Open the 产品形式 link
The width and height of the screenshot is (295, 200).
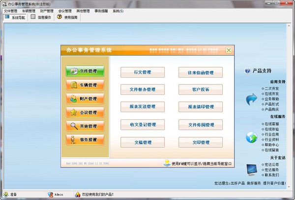(x=272, y=104)
